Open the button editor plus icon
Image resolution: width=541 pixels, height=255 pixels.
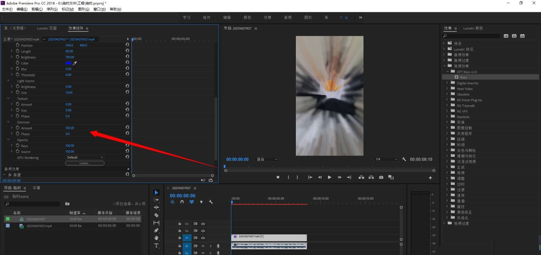pyautogui.click(x=430, y=178)
